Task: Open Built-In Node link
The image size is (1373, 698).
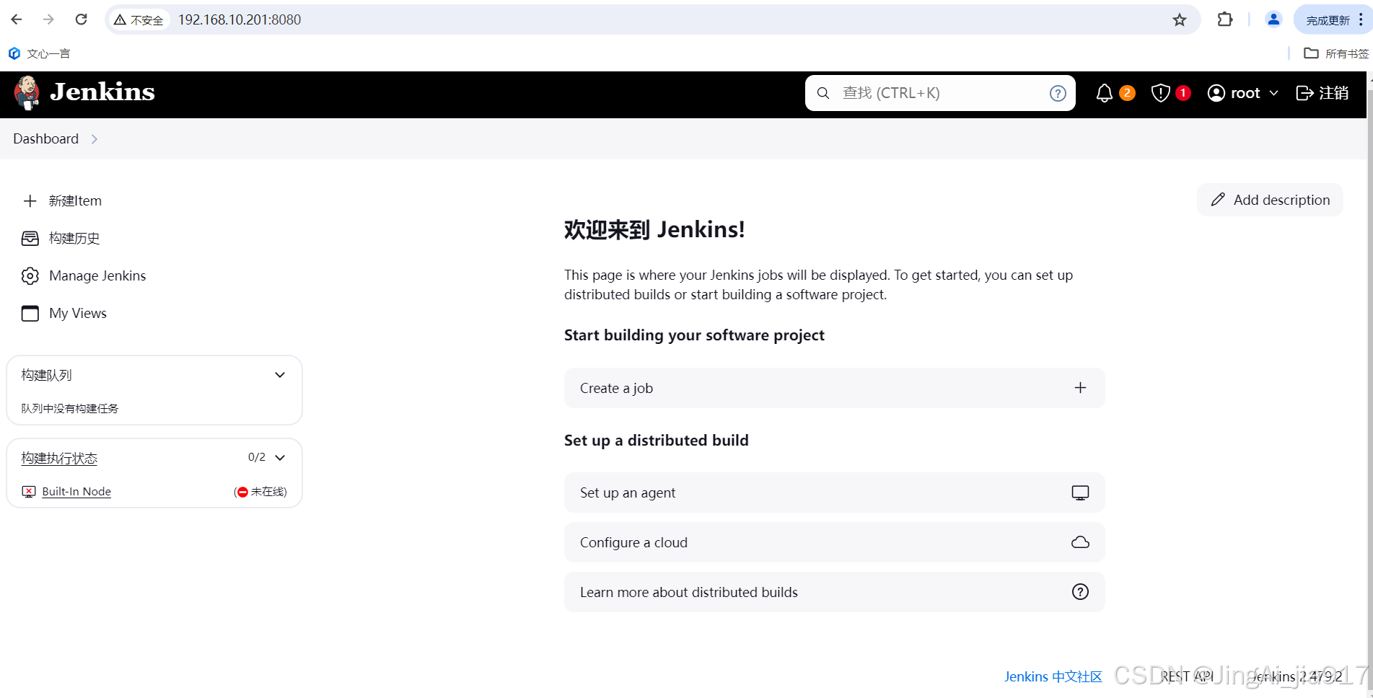Action: (x=76, y=492)
